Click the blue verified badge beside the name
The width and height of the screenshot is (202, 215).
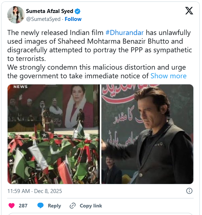point(77,11)
